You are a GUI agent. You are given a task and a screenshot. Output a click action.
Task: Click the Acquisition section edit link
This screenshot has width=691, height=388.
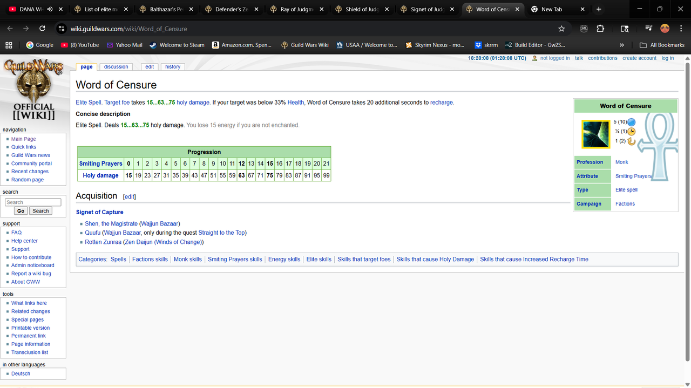pyautogui.click(x=130, y=197)
